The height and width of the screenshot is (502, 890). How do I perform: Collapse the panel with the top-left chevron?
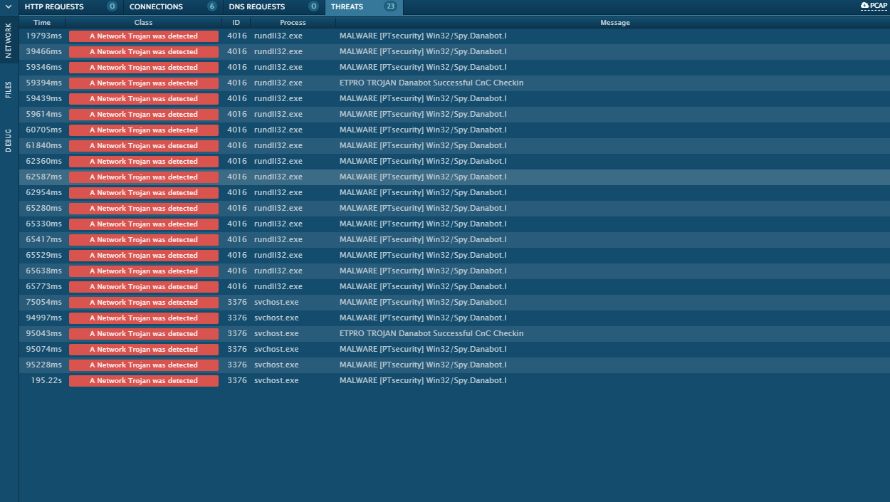(x=9, y=6)
